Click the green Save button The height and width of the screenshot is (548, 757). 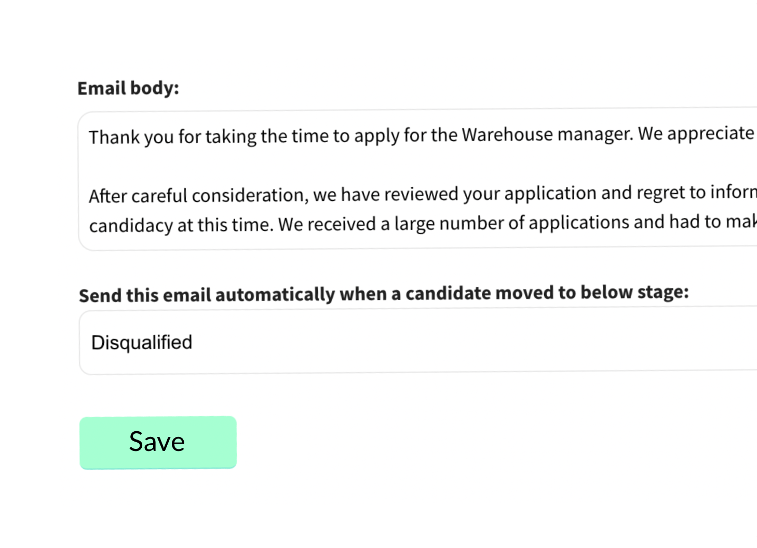[x=158, y=442]
